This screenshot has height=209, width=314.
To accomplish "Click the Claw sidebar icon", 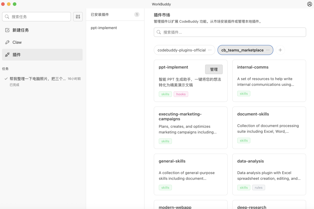I will point(8,42).
